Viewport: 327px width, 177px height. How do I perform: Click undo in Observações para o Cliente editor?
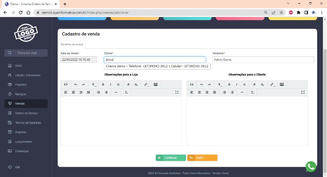coord(201,84)
